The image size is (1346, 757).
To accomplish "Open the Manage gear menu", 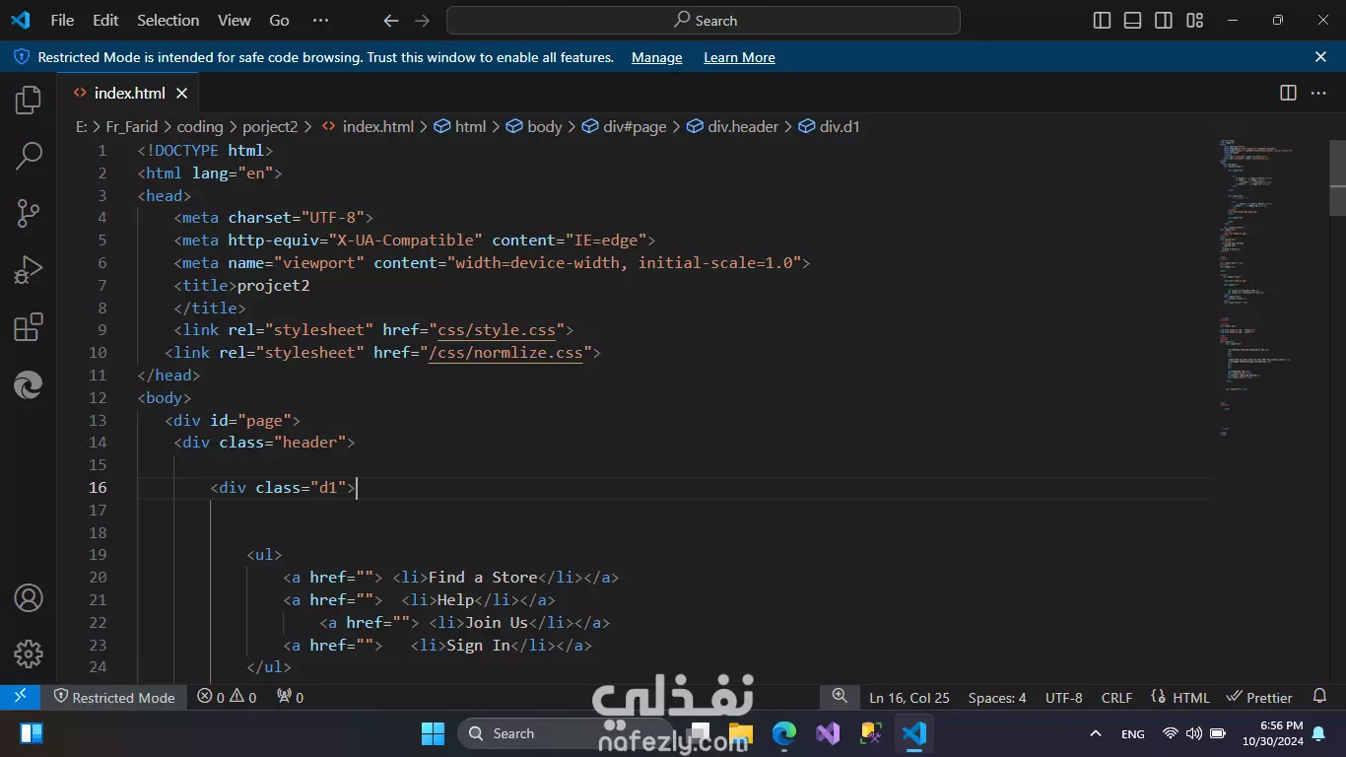I will click(29, 654).
